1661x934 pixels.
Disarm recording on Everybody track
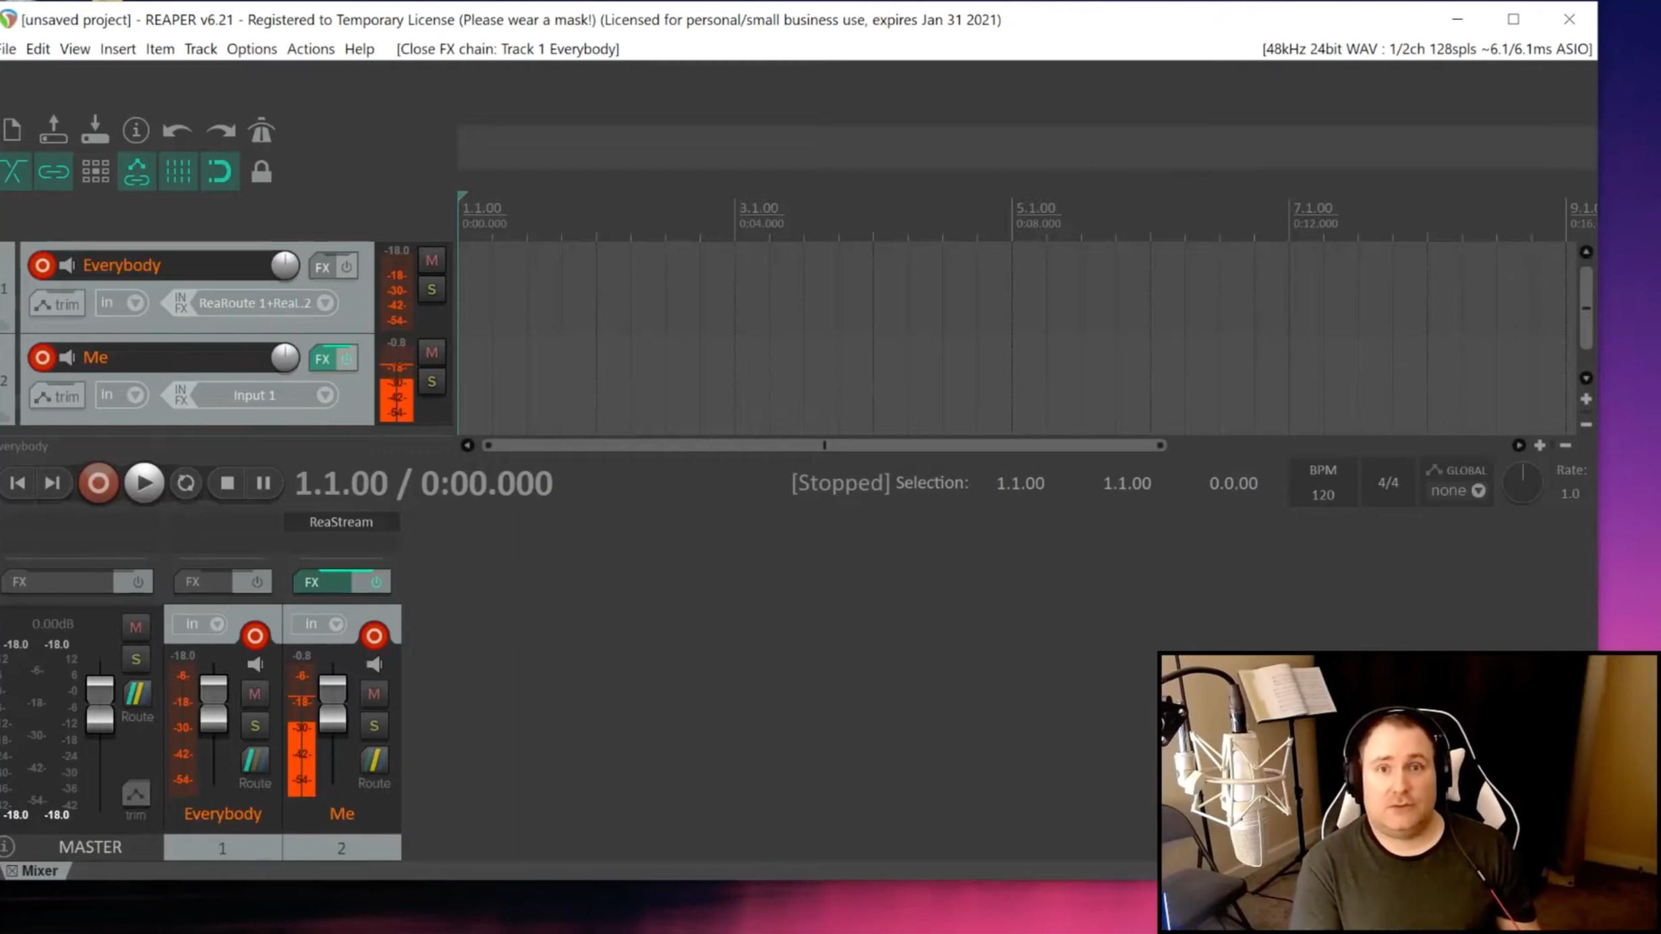click(42, 265)
